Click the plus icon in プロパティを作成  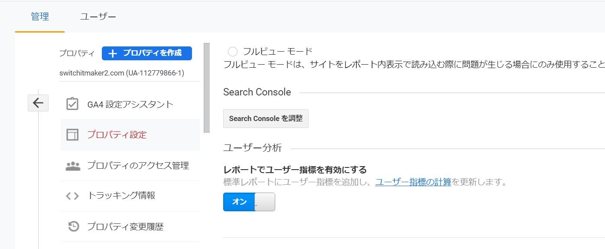point(113,53)
